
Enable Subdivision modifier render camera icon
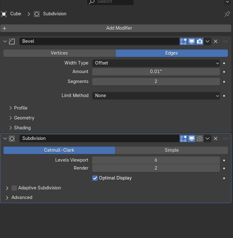tap(199, 138)
